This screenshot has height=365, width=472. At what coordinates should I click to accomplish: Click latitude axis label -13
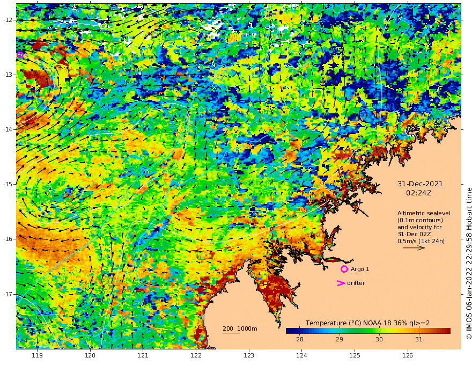coord(8,75)
